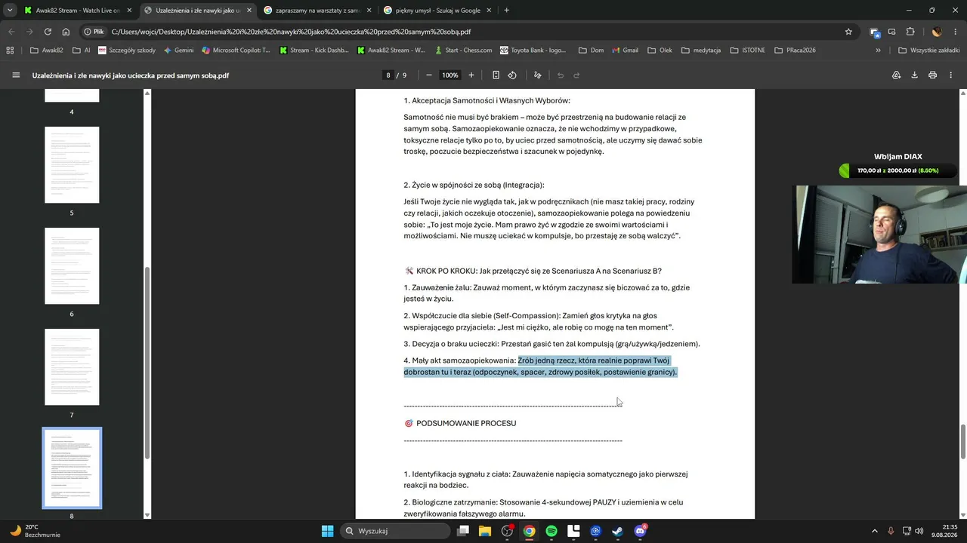Open PDF viewer more actions menu
Screen dimensions: 967x543
pos(950,75)
